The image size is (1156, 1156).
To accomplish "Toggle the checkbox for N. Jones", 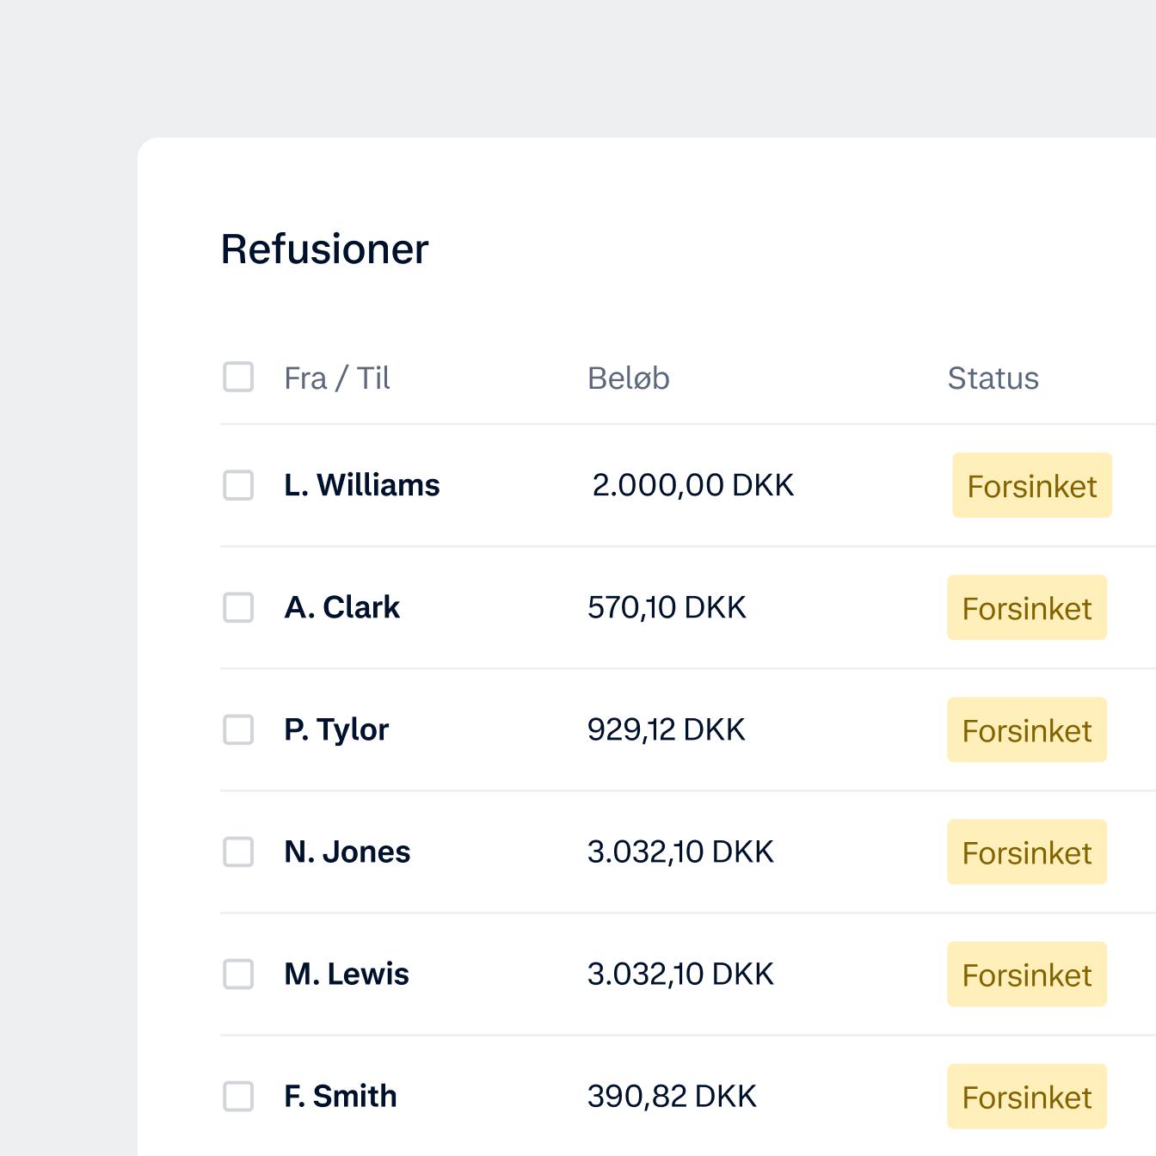I will click(x=238, y=852).
